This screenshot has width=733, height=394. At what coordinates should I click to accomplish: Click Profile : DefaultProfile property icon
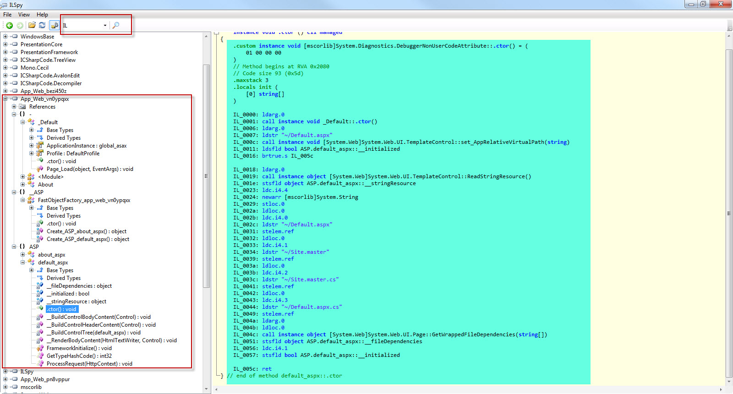pos(40,153)
